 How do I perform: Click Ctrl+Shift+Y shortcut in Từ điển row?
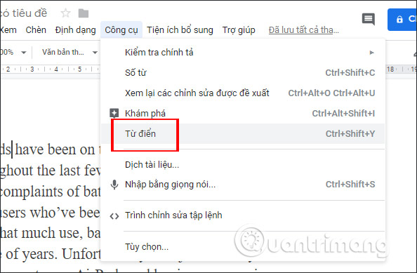[x=350, y=134]
